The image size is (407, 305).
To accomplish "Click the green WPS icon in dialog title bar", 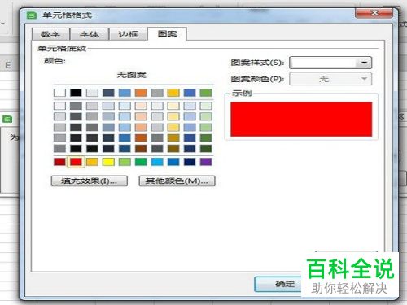I will point(32,15).
